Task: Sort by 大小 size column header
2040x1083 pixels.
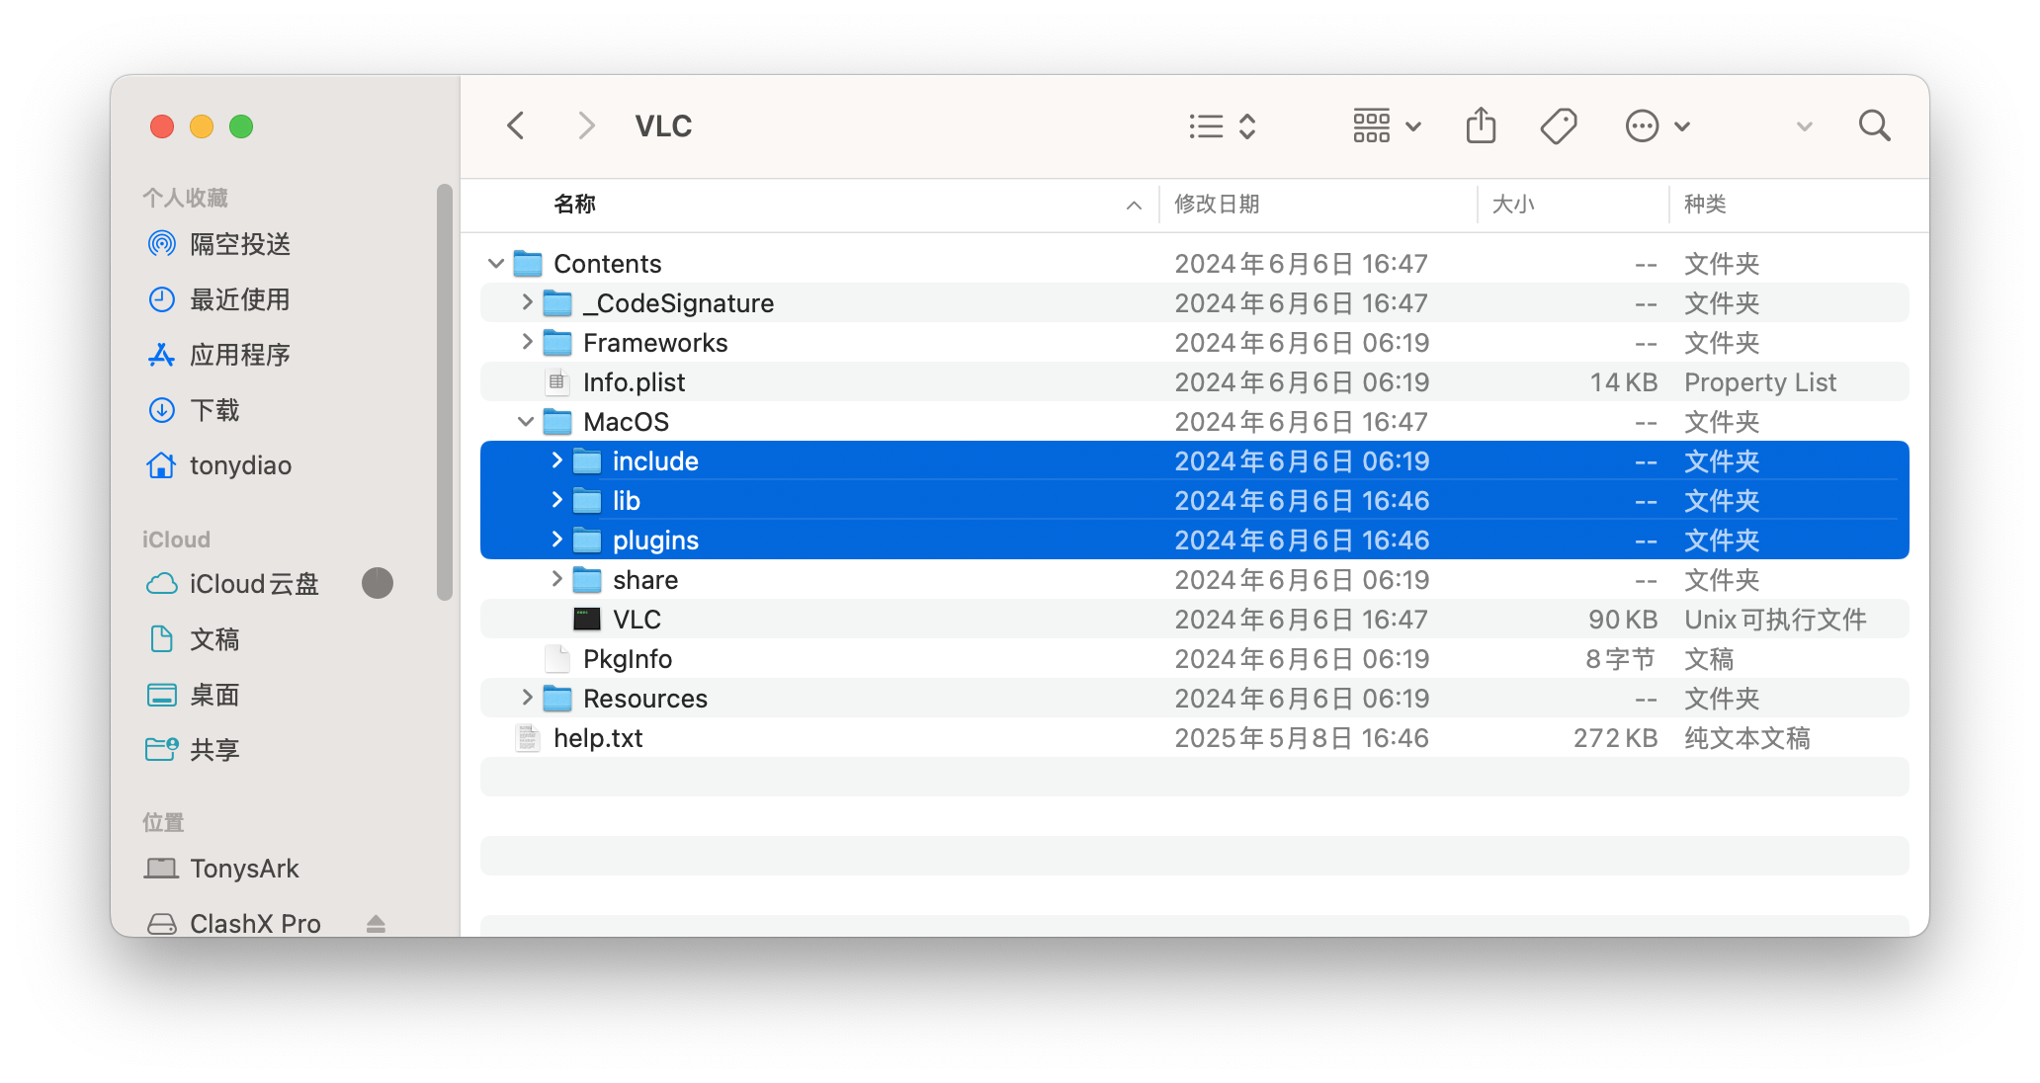Action: click(x=1512, y=205)
